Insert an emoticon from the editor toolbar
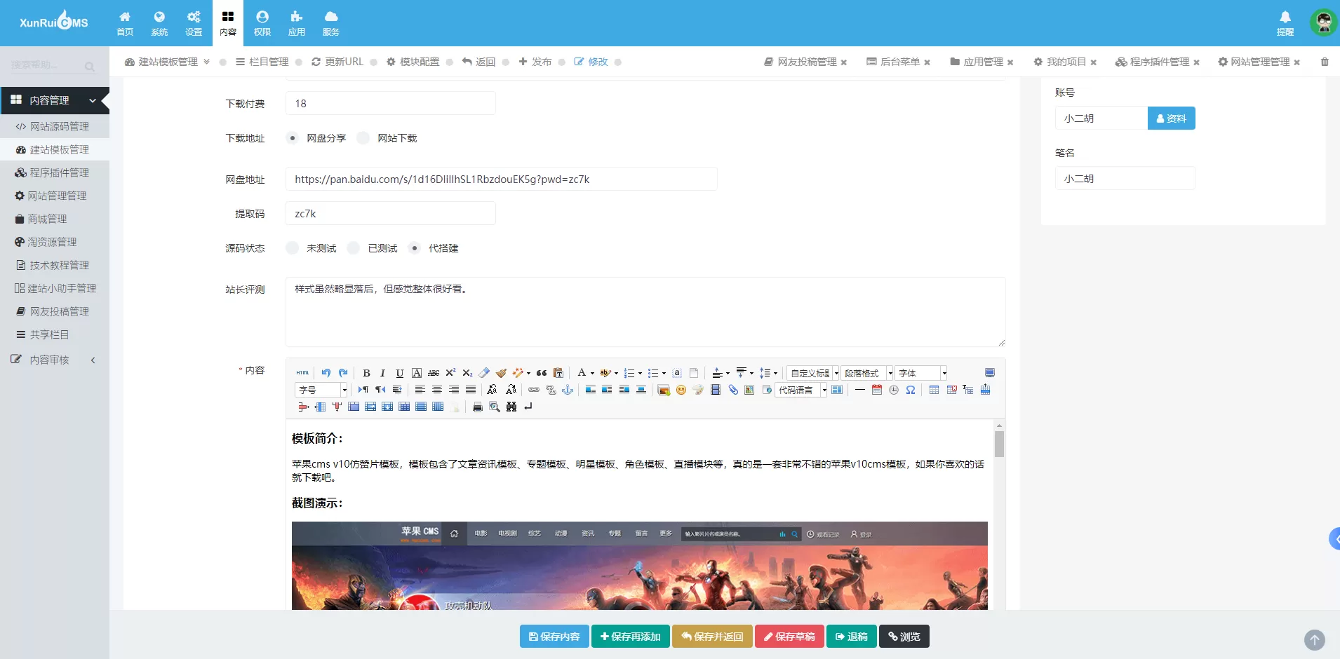The image size is (1340, 659). 681,390
